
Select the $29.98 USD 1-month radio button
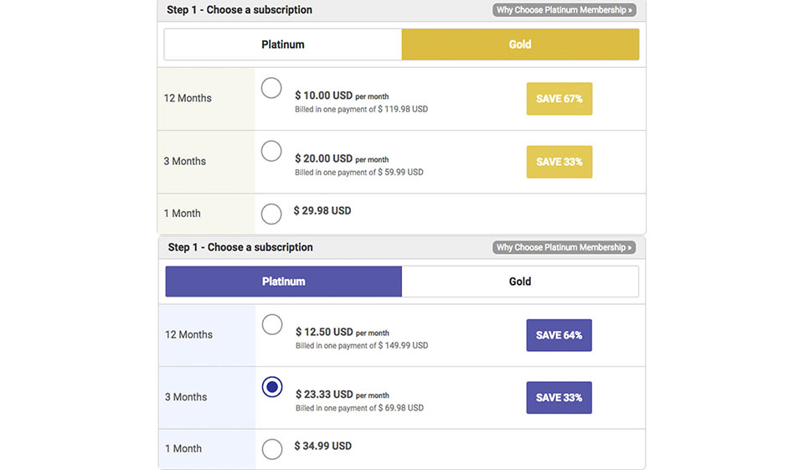pos(271,214)
